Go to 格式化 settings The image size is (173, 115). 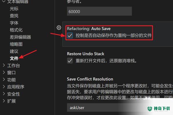click(x=16, y=30)
